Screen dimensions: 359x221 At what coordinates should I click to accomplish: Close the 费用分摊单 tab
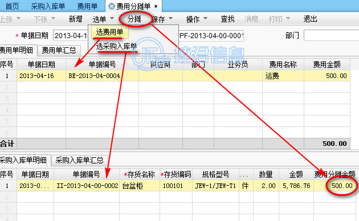coord(112,6)
